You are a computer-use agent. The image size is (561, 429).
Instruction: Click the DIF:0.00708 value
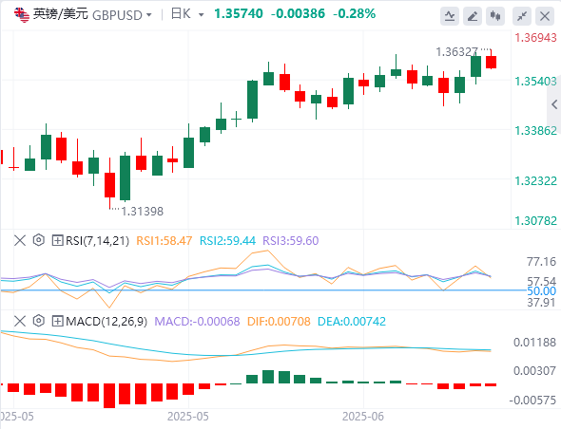(279, 322)
